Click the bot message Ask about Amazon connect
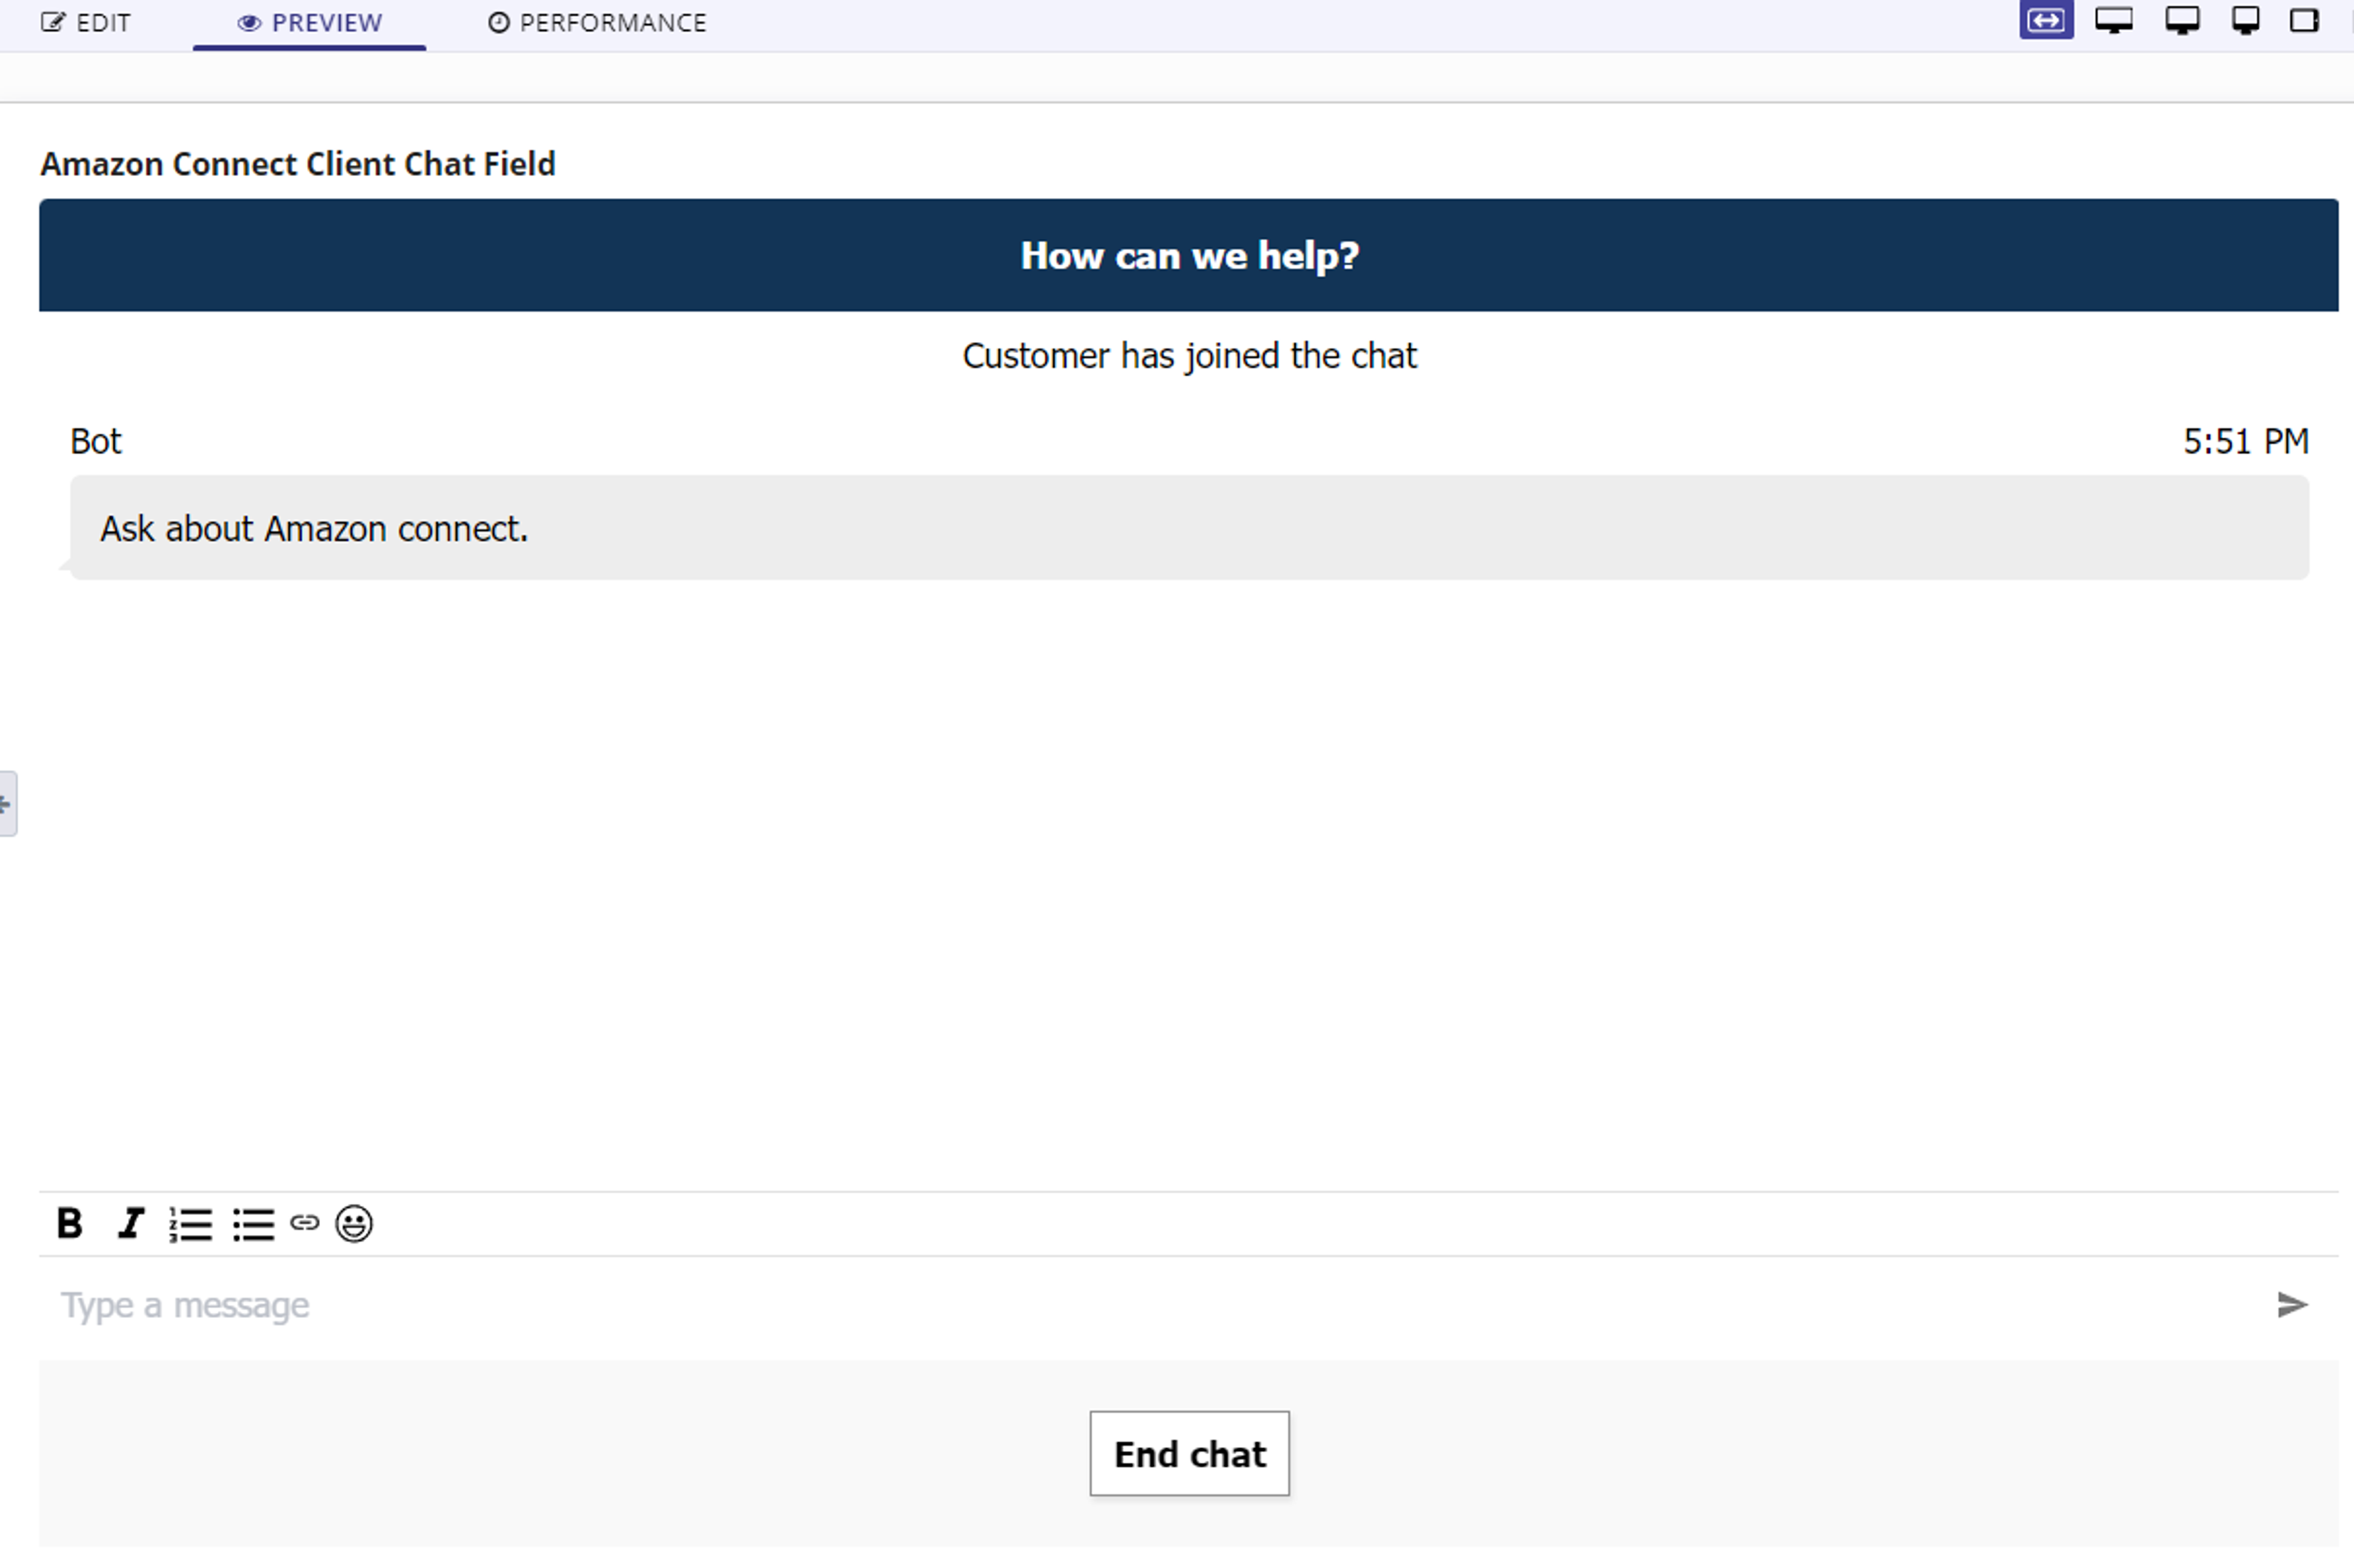The height and width of the screenshot is (1568, 2354). pyautogui.click(x=1189, y=528)
